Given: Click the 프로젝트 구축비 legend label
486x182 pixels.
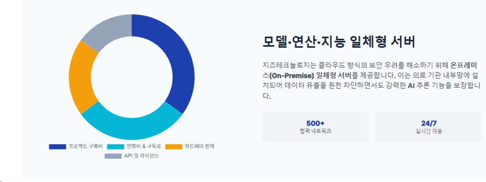Looking at the screenshot, I should point(86,147).
